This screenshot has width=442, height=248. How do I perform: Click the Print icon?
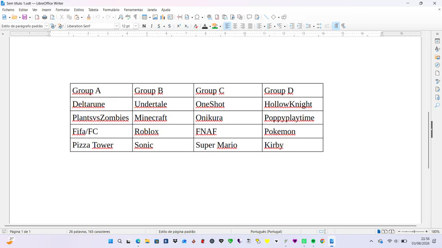coord(45,17)
